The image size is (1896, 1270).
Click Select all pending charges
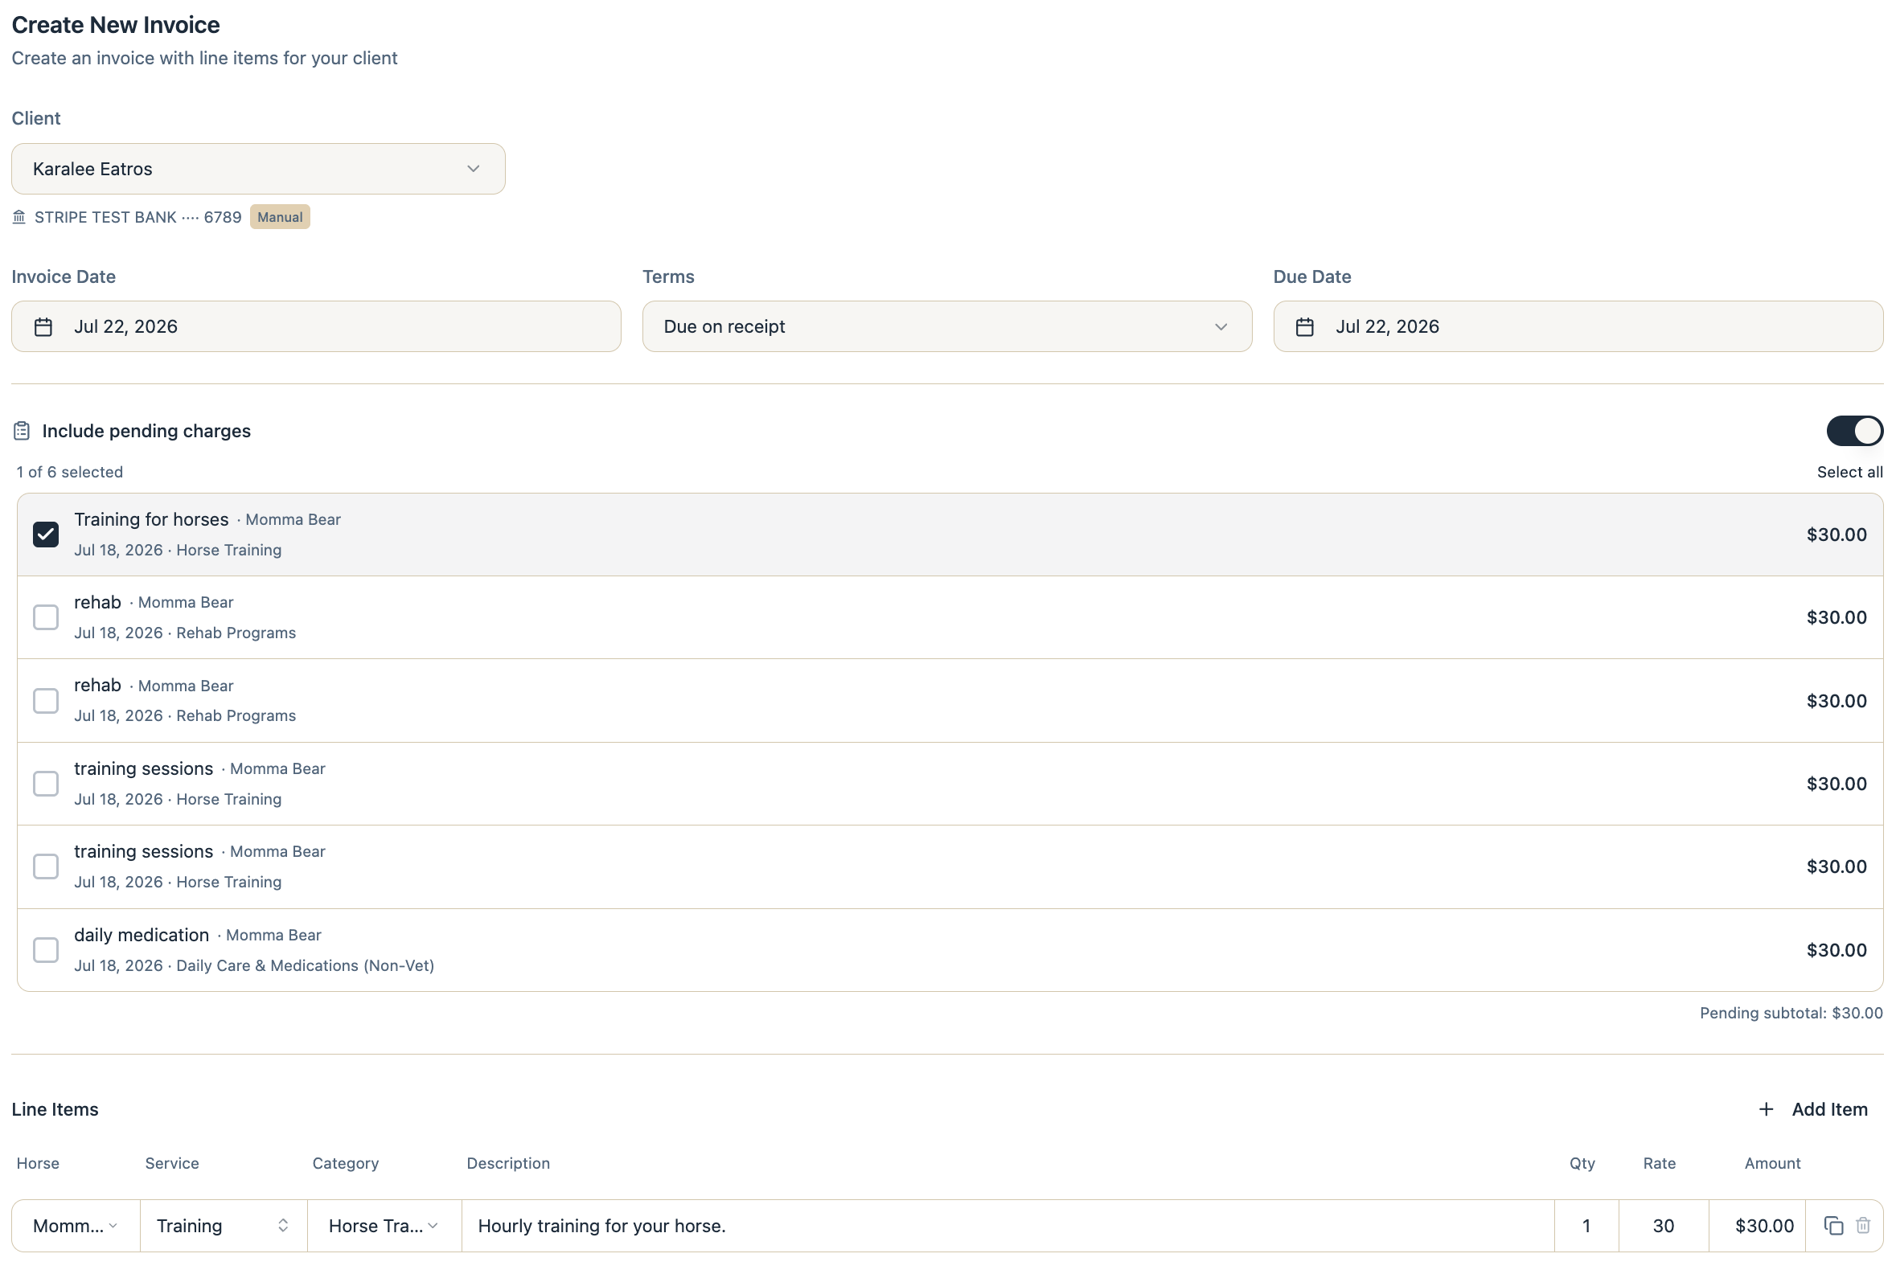(x=1850, y=472)
